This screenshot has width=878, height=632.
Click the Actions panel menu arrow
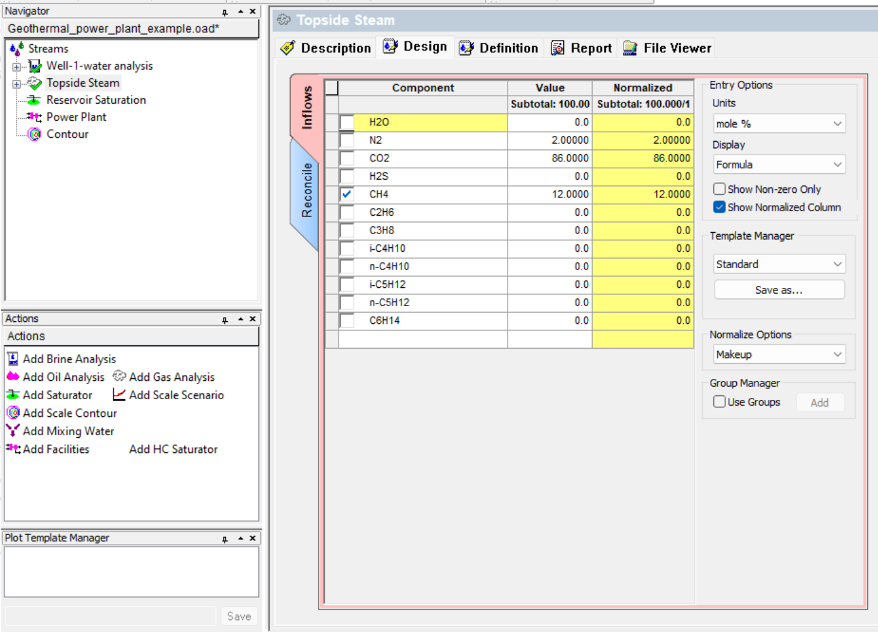(x=241, y=319)
